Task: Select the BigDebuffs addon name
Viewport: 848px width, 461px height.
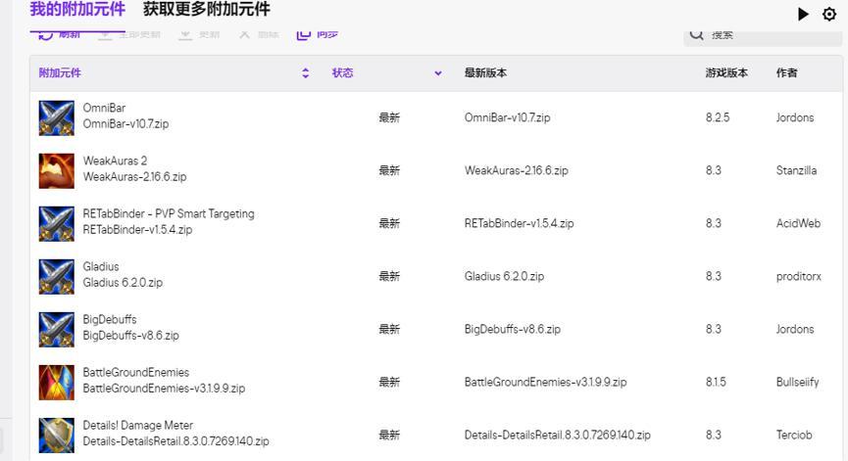Action: pyautogui.click(x=110, y=320)
